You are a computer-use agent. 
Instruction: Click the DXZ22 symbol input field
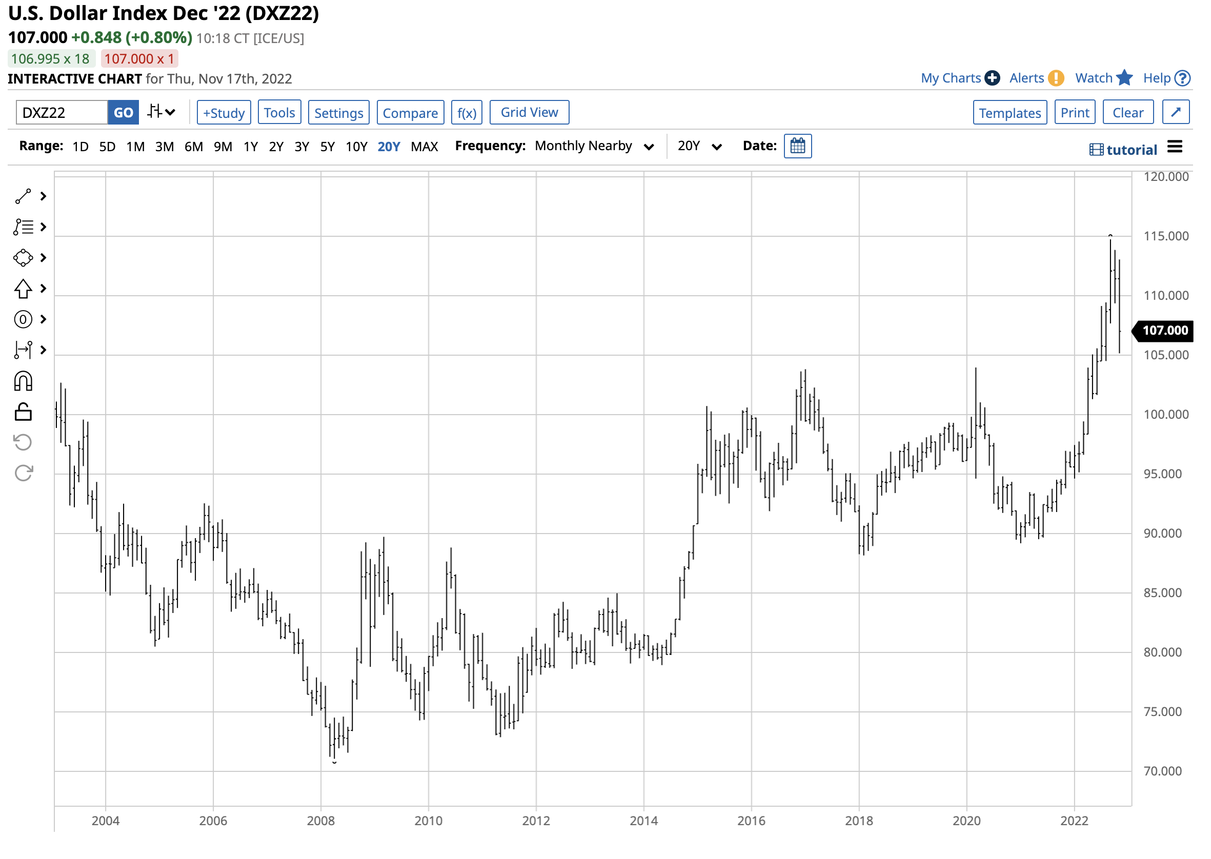(x=62, y=113)
